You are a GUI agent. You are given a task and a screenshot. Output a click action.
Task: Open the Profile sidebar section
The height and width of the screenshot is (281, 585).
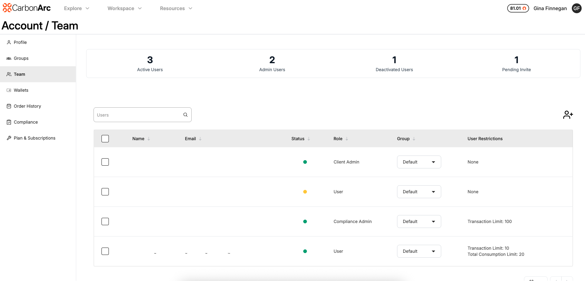click(x=9, y=42)
